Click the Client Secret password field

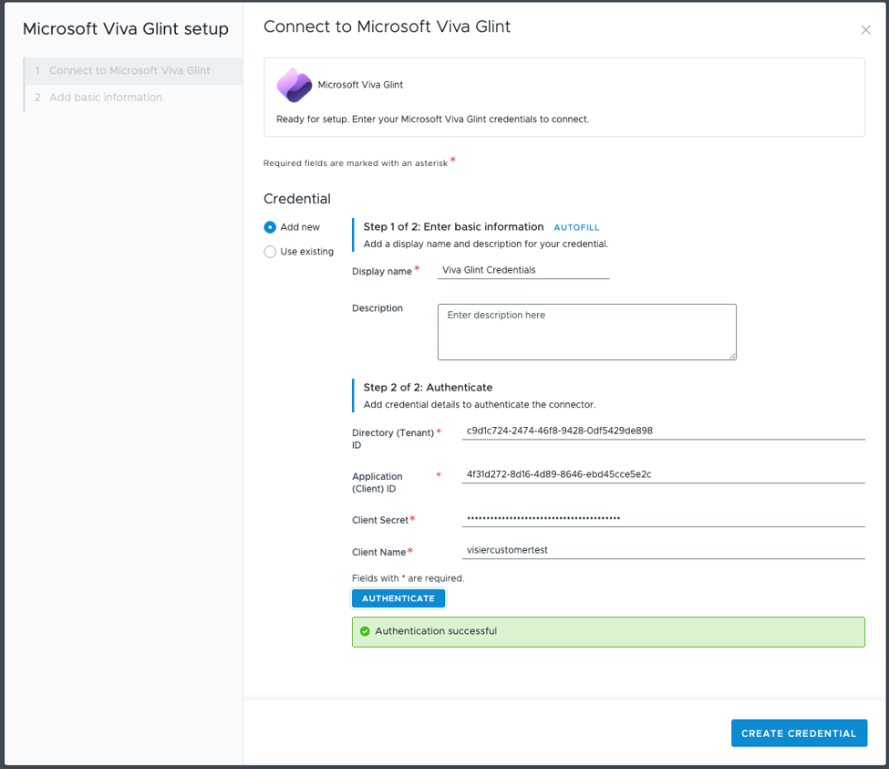point(664,518)
